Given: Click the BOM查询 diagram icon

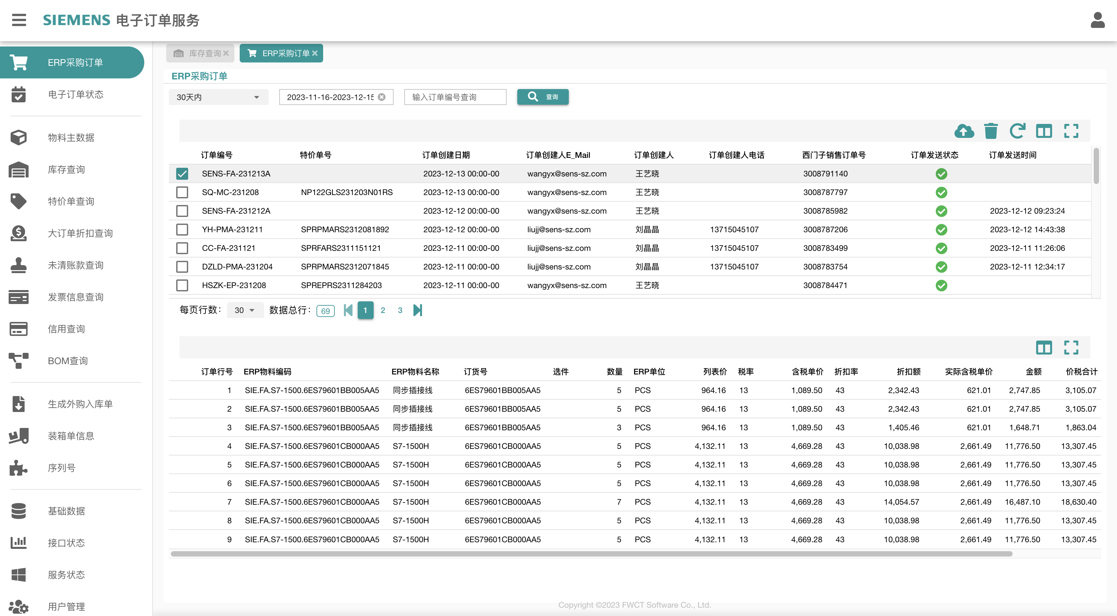Looking at the screenshot, I should coord(19,361).
